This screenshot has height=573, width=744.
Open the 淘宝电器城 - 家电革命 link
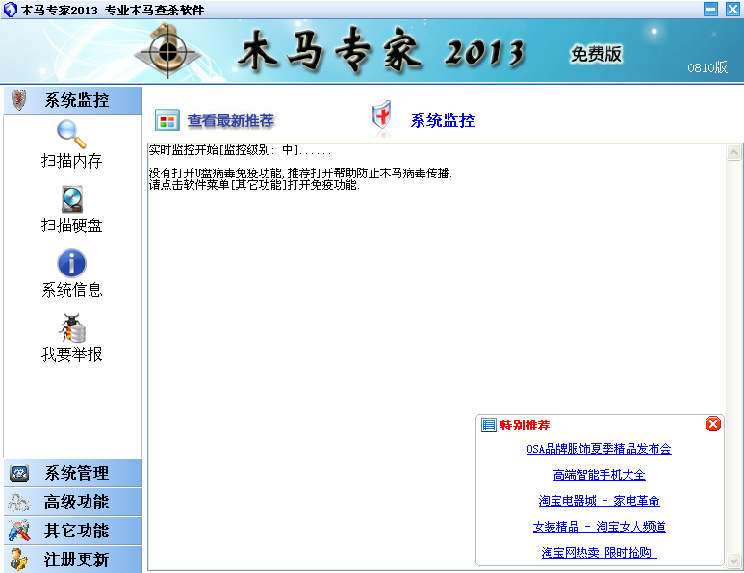point(599,501)
